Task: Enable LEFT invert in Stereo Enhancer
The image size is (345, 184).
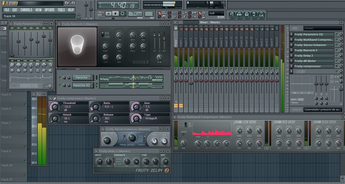Action: [x=144, y=139]
